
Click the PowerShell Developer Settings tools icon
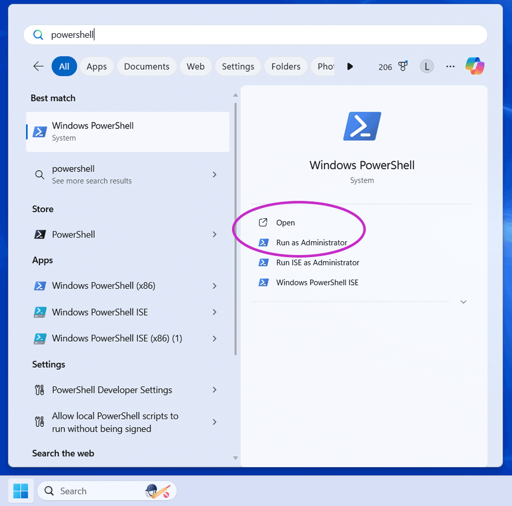pos(39,390)
